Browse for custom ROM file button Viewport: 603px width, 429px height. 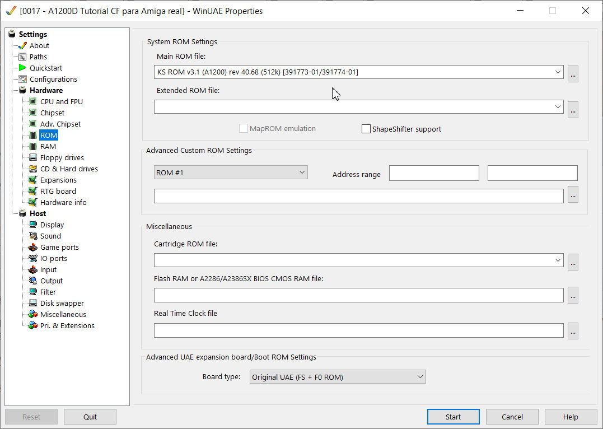tap(573, 194)
